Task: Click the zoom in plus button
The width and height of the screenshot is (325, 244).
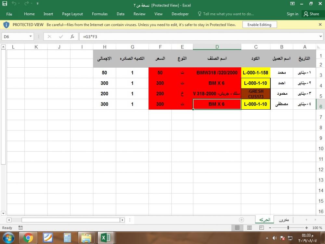Action: [306, 228]
